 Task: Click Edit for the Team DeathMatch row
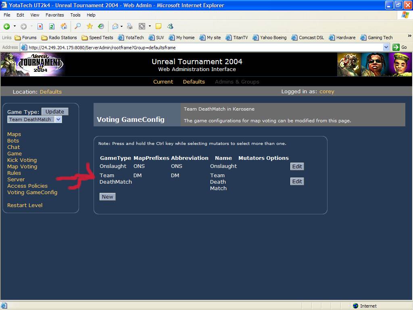pyautogui.click(x=297, y=181)
